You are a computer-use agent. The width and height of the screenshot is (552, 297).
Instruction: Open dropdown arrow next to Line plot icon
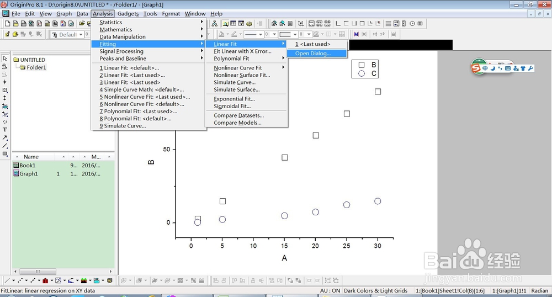(x=13, y=280)
